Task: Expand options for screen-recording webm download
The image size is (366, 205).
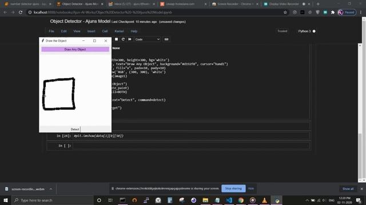Action: click(51, 189)
